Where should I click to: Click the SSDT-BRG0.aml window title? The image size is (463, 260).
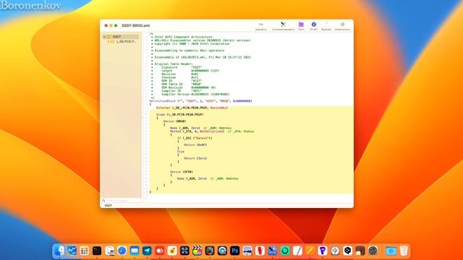click(135, 26)
